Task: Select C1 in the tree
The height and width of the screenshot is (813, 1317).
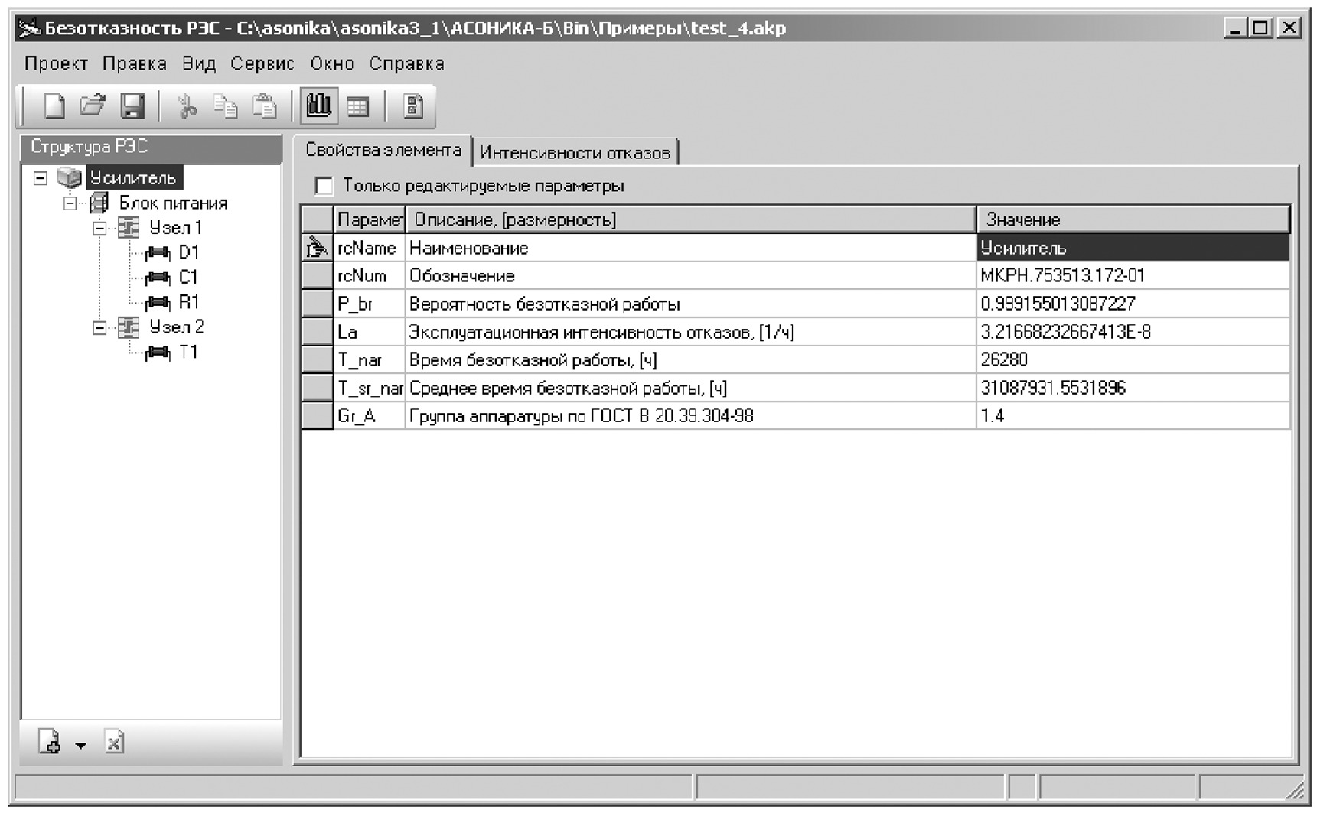Action: 188,278
